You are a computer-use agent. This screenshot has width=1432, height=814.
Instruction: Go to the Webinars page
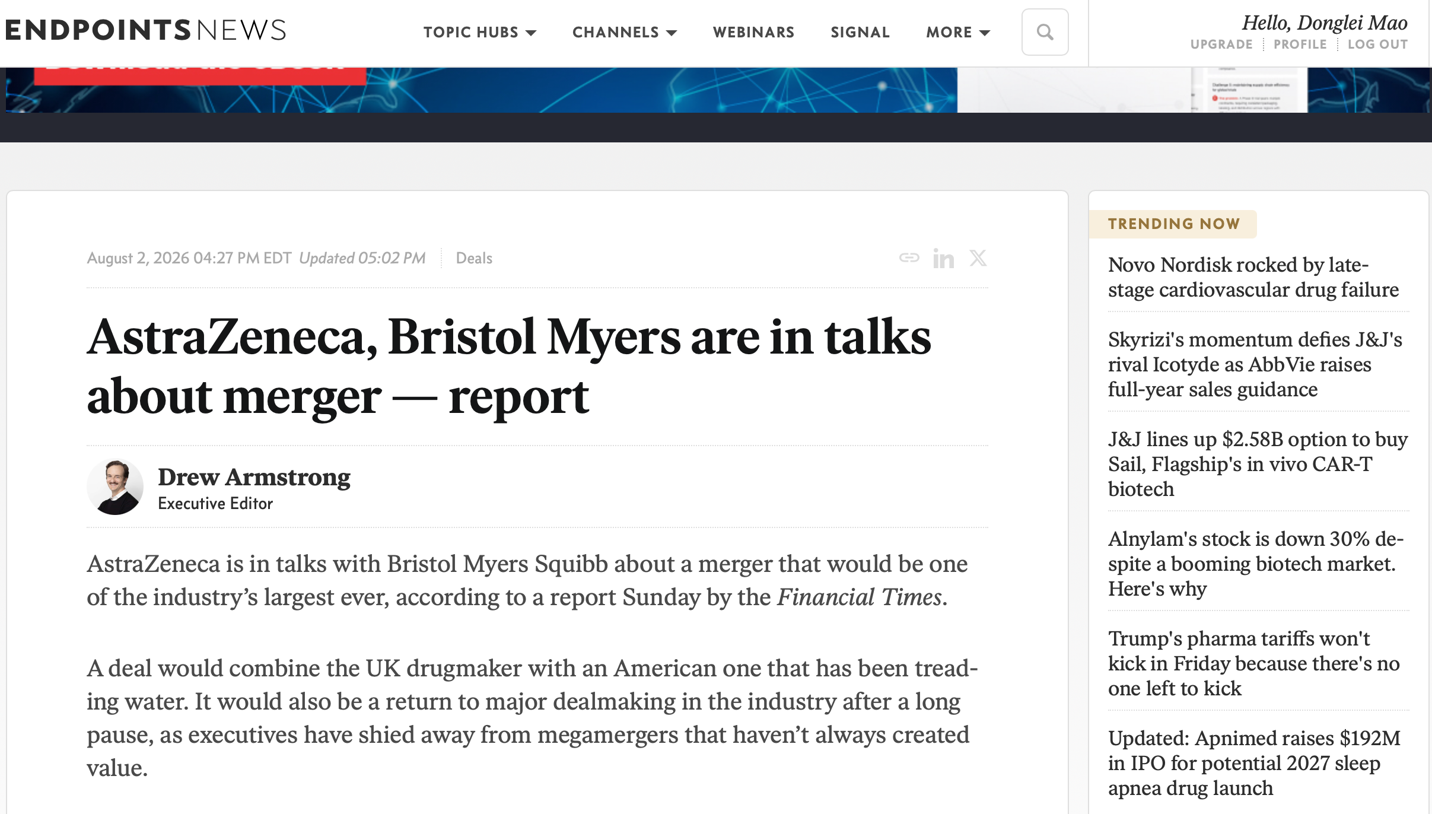(753, 32)
